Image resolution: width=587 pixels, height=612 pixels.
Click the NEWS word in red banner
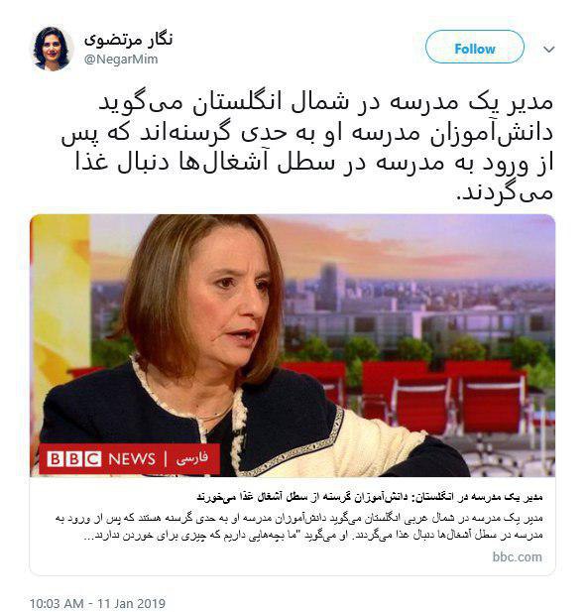point(132,459)
